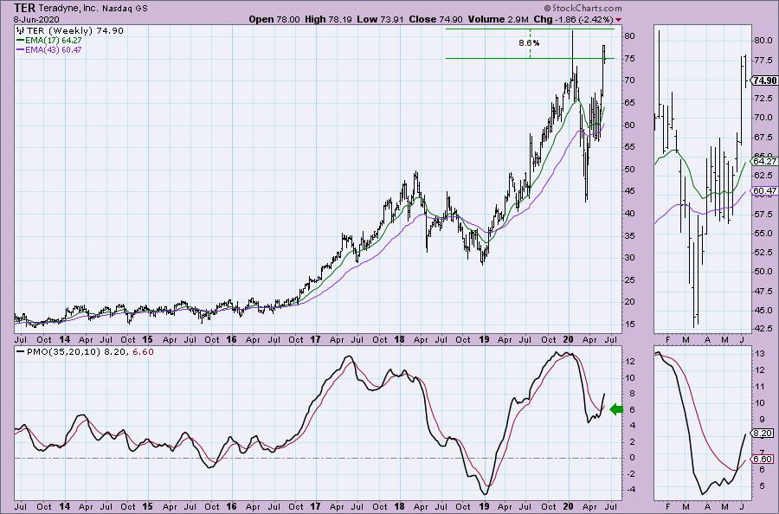Click the EMA(17) 64.27 legend text

point(54,40)
